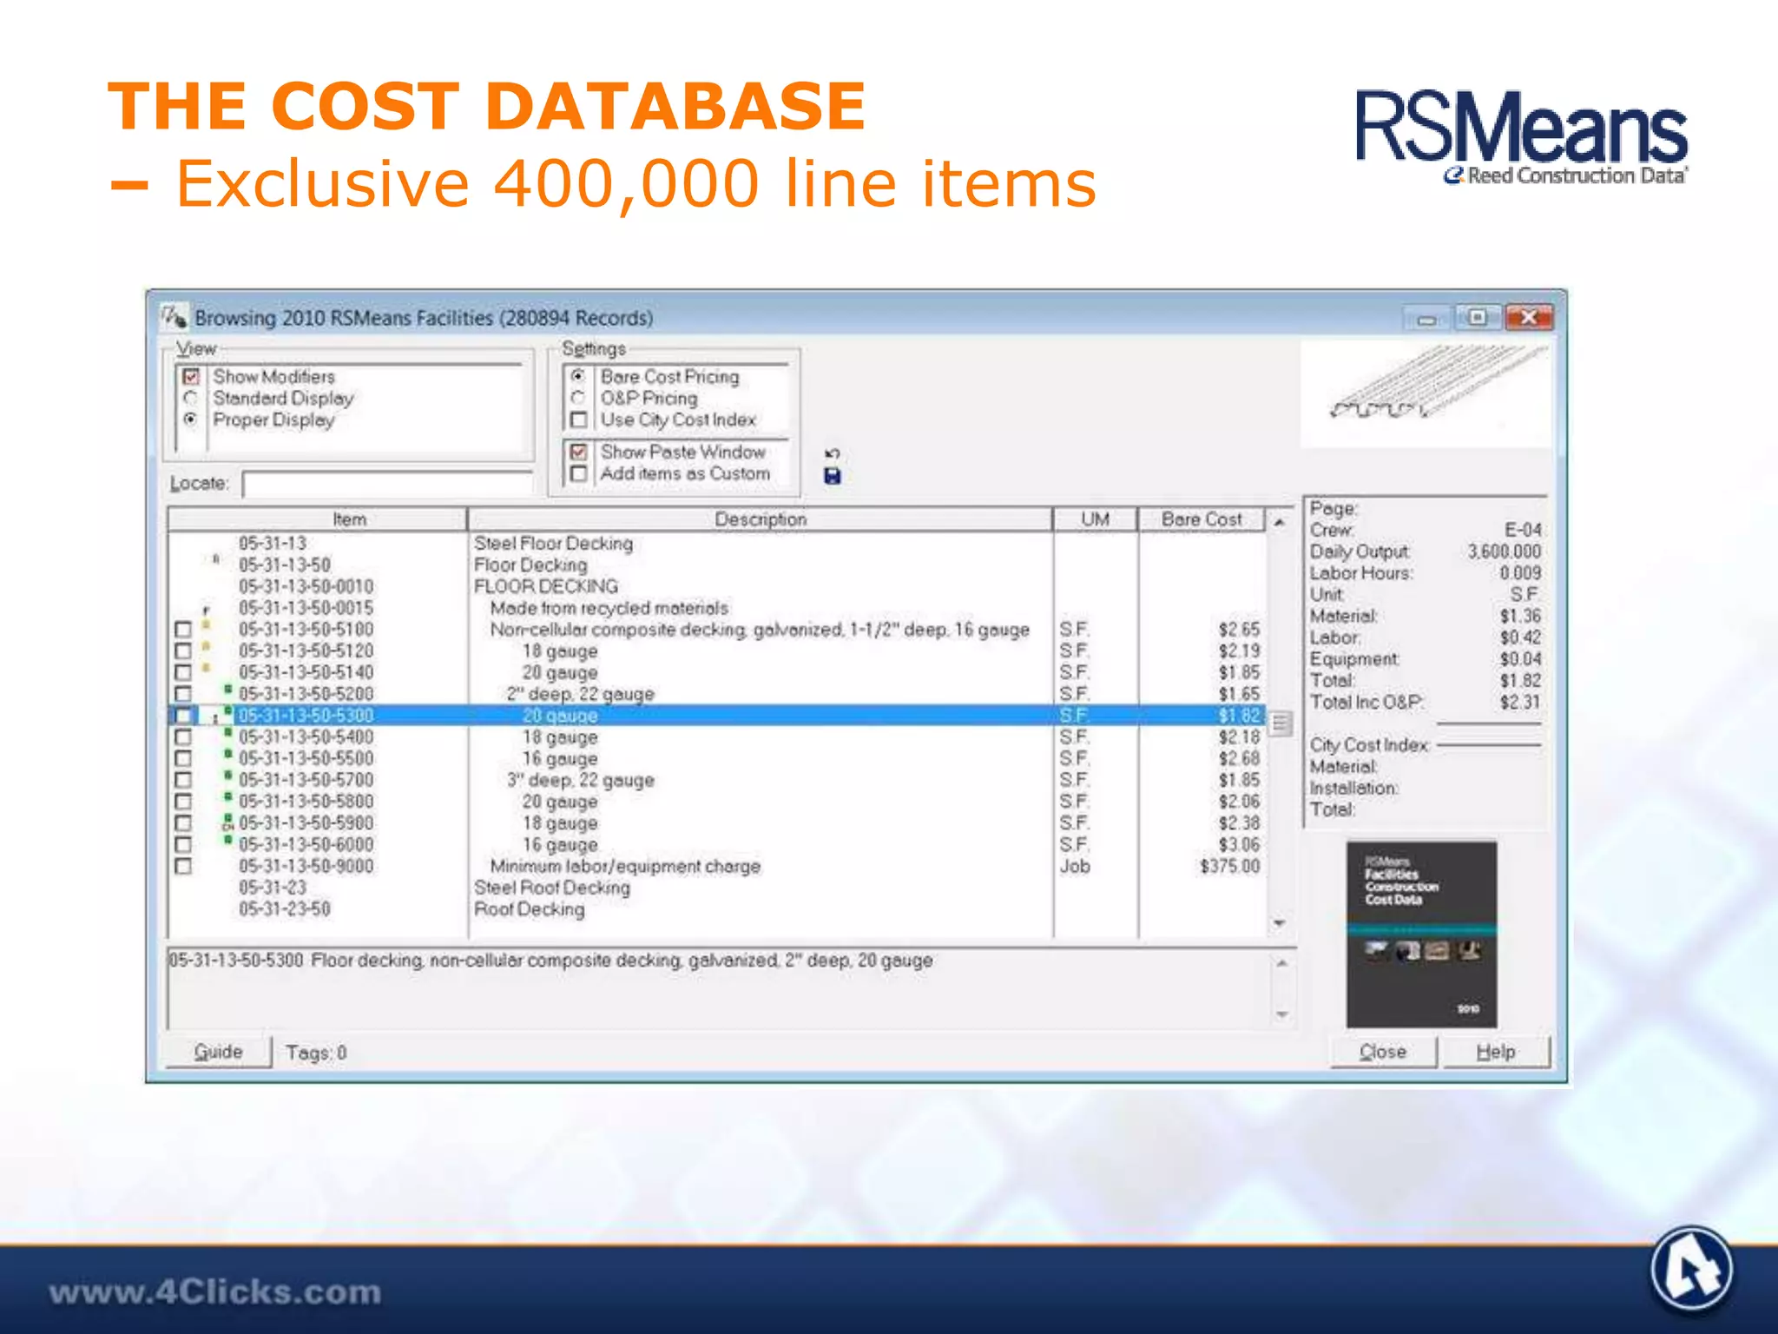
Task: Check the box for item 05-31-13-50-9000
Action: click(182, 866)
